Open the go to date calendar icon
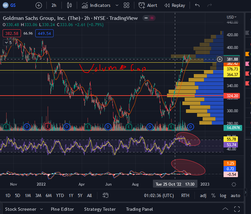 tap(105, 195)
